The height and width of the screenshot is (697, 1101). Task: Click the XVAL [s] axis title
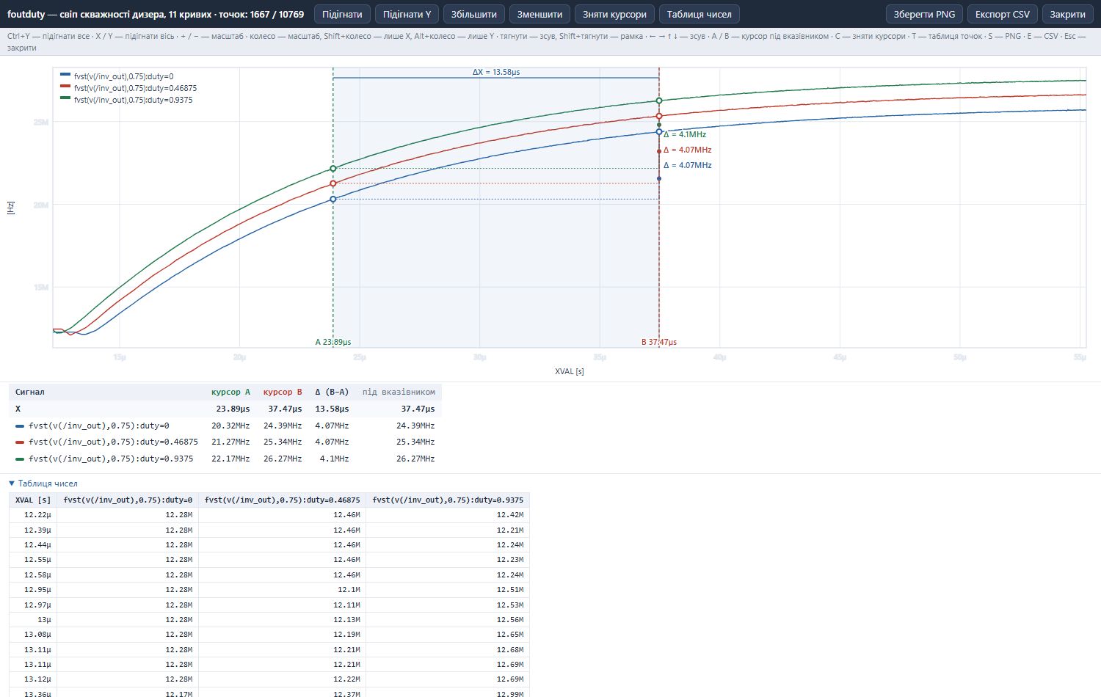570,371
